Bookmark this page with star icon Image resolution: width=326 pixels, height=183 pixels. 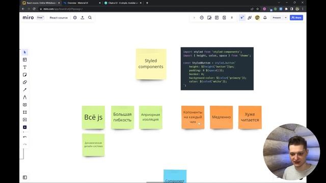(258, 9)
